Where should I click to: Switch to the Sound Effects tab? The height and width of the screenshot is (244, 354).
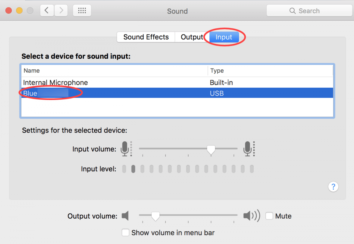[146, 37]
